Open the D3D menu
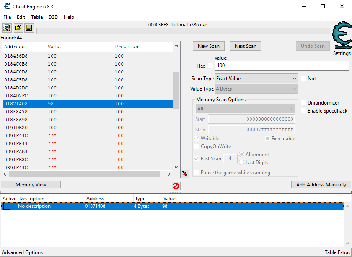Viewport: 352px width, 257px height. [x=53, y=17]
